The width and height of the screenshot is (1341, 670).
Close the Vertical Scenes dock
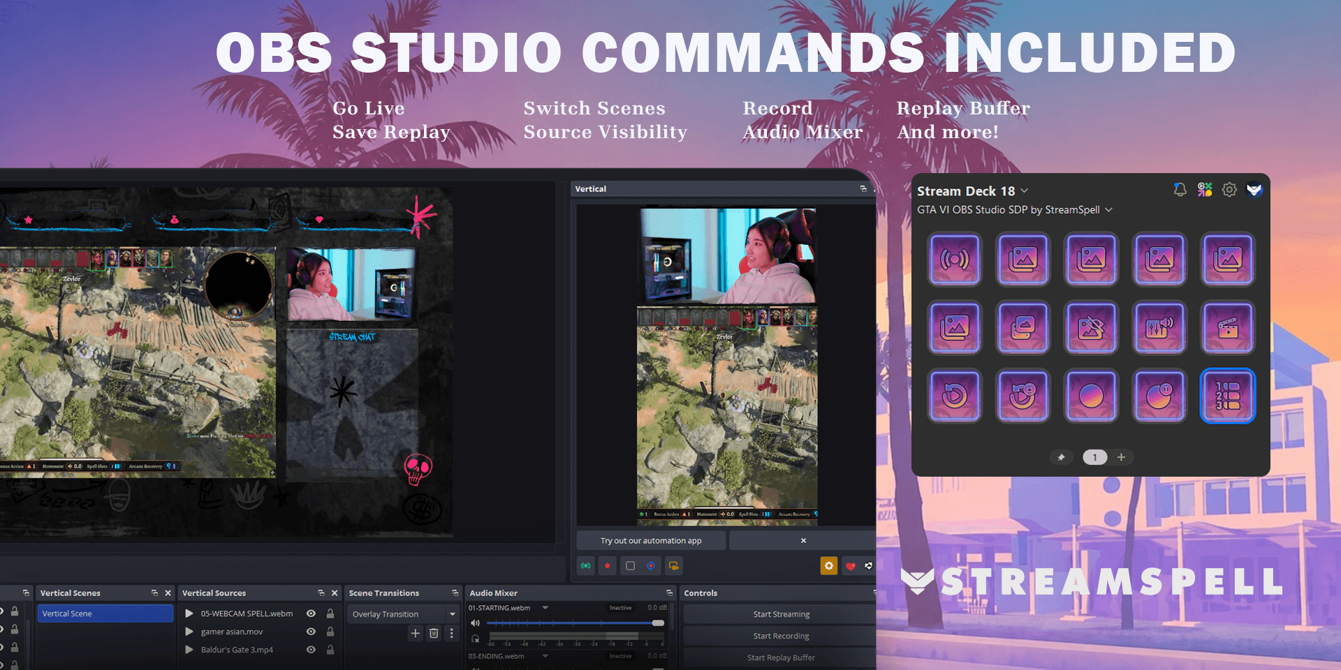click(168, 593)
